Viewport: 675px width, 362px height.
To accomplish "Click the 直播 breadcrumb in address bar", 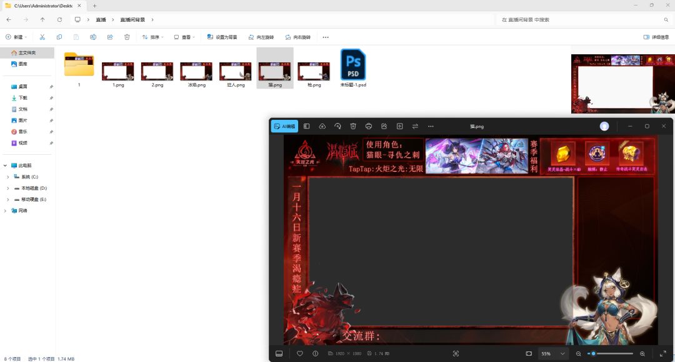I will (101, 20).
